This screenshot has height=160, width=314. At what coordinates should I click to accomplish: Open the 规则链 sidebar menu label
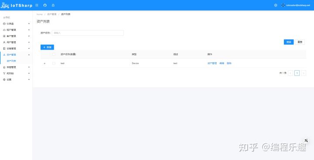coord(10,73)
